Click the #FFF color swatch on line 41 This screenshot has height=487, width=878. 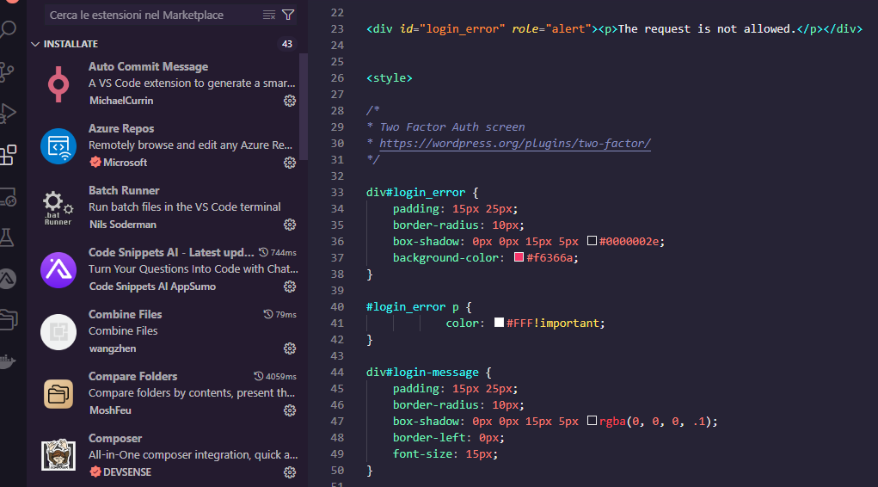click(x=499, y=323)
